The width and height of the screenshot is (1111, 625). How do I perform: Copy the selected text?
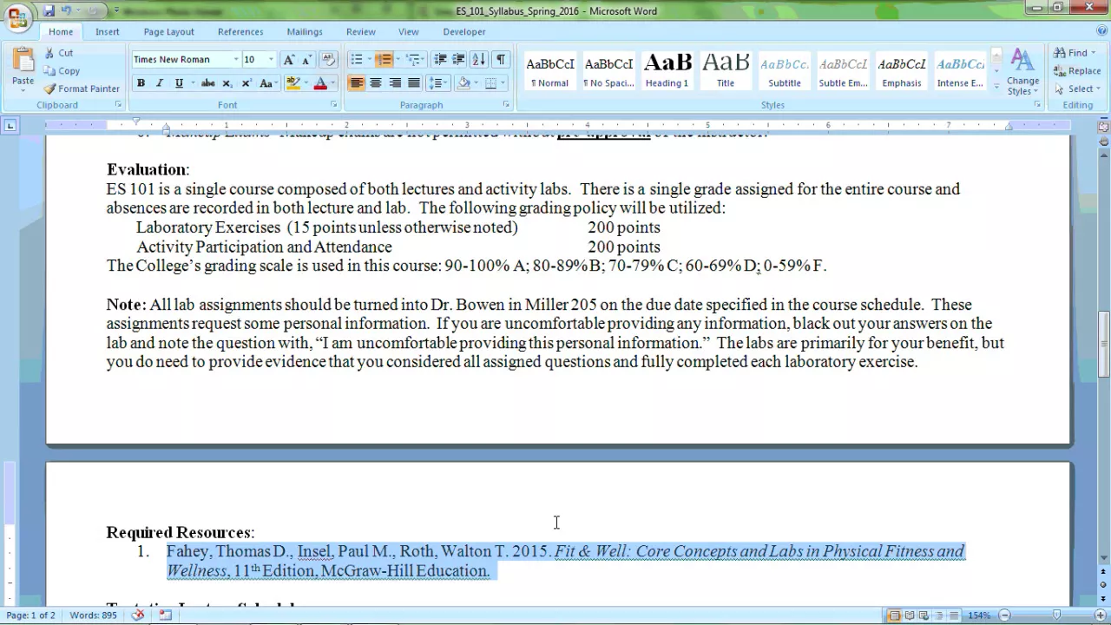(62, 71)
